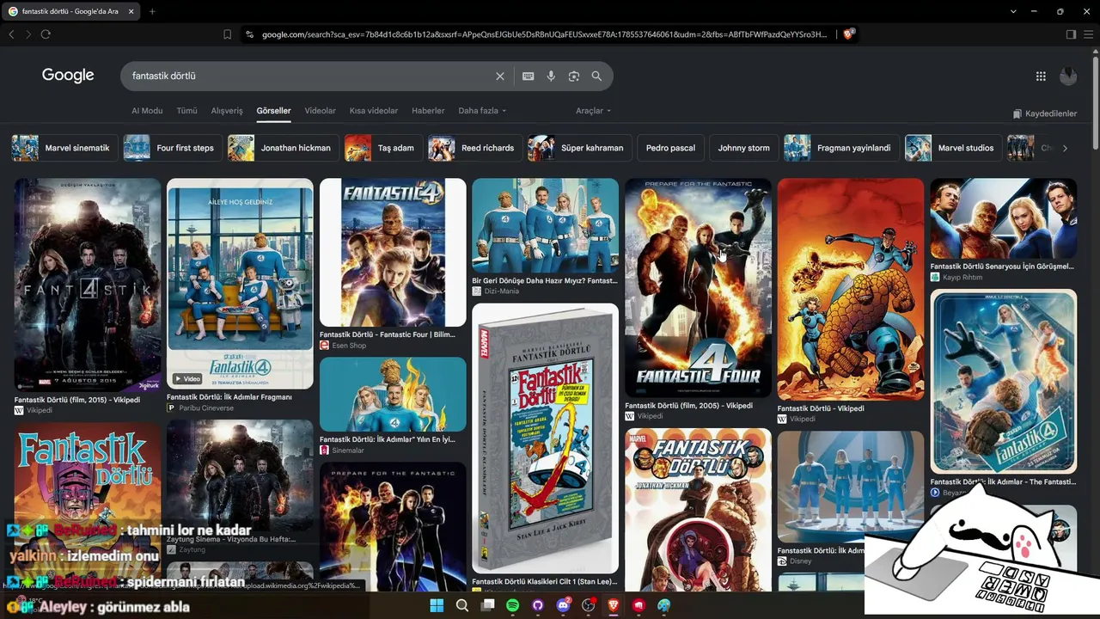This screenshot has width=1100, height=619.
Task: Open OBS Studio from the taskbar
Action: pos(589,605)
